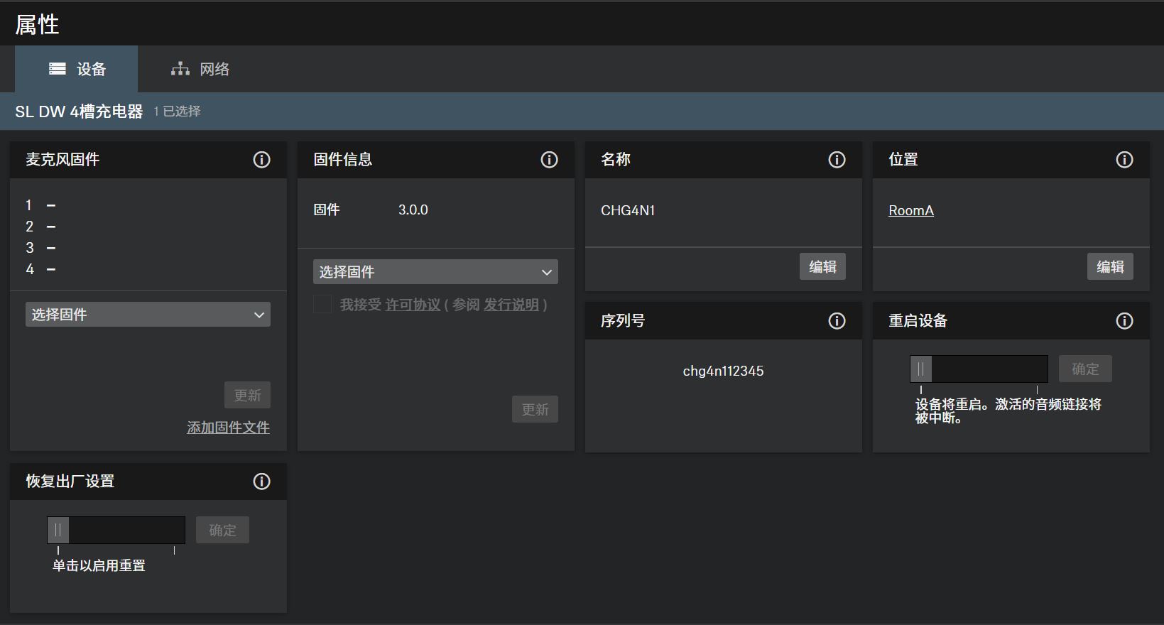Screen dimensions: 1164x625
Task: Click 编辑 button in 位置 panel
Action: tap(1110, 267)
